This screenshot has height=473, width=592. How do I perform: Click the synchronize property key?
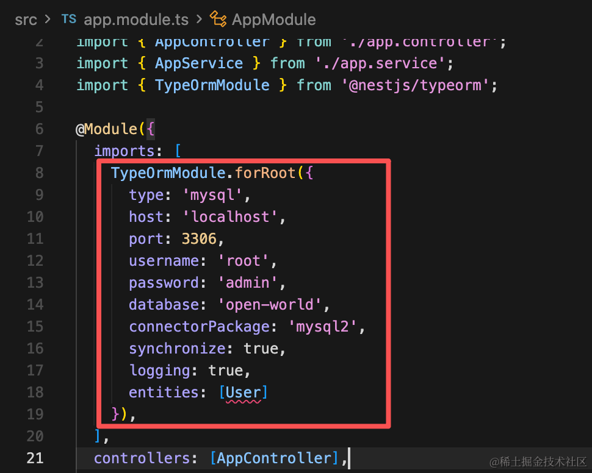point(177,349)
